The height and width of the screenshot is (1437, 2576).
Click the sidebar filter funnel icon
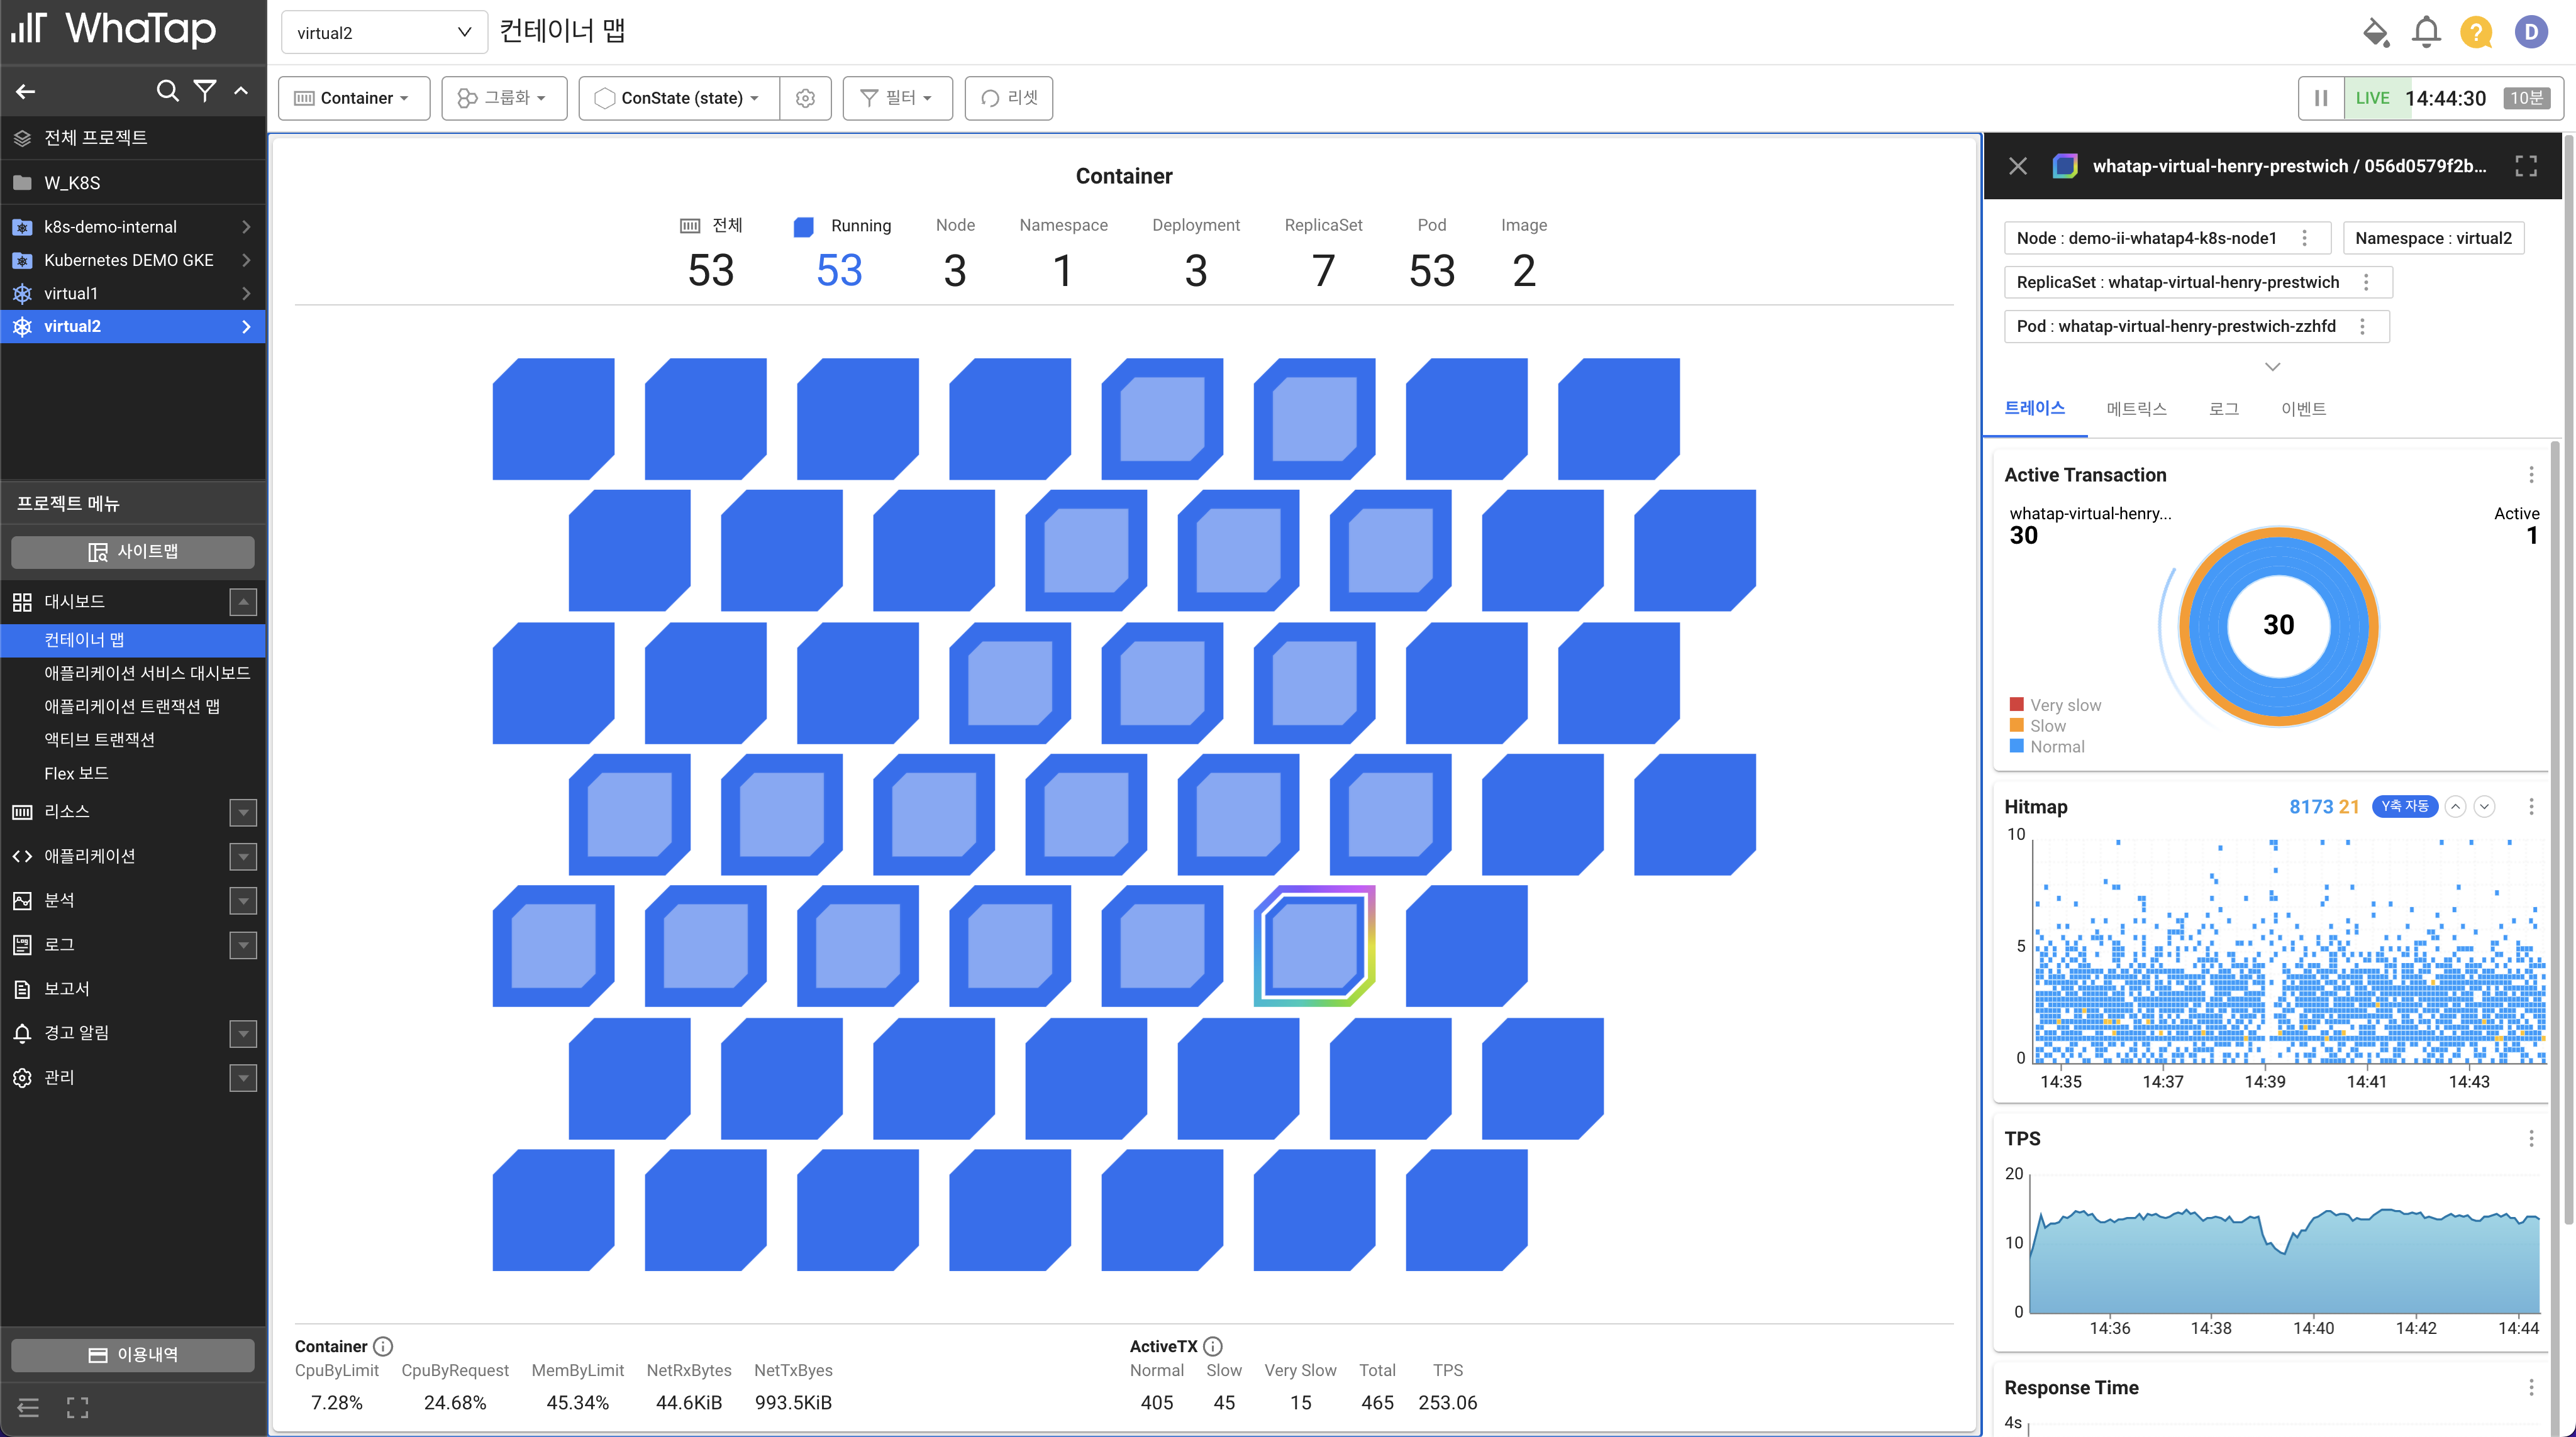(205, 91)
